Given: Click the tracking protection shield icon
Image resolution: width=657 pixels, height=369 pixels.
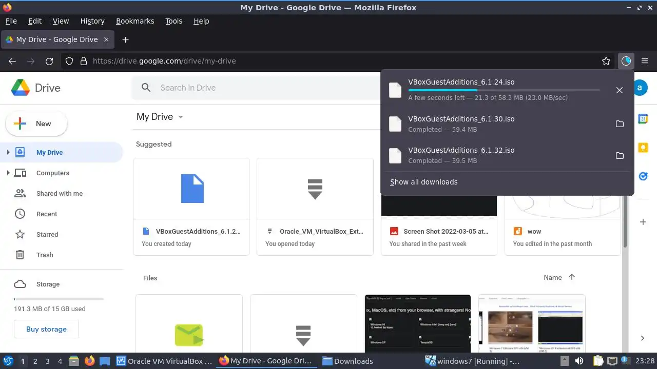Looking at the screenshot, I should 69,61.
